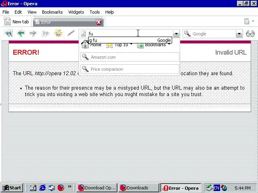Screen dimensions: 258x193
Task: Click the Windows Start button
Action: click(x=12, y=188)
